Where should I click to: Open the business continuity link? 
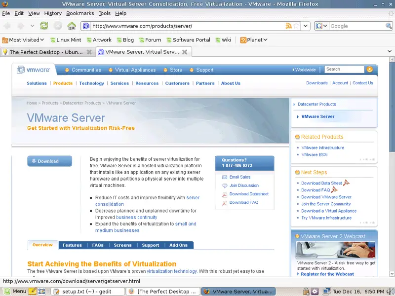(137, 217)
